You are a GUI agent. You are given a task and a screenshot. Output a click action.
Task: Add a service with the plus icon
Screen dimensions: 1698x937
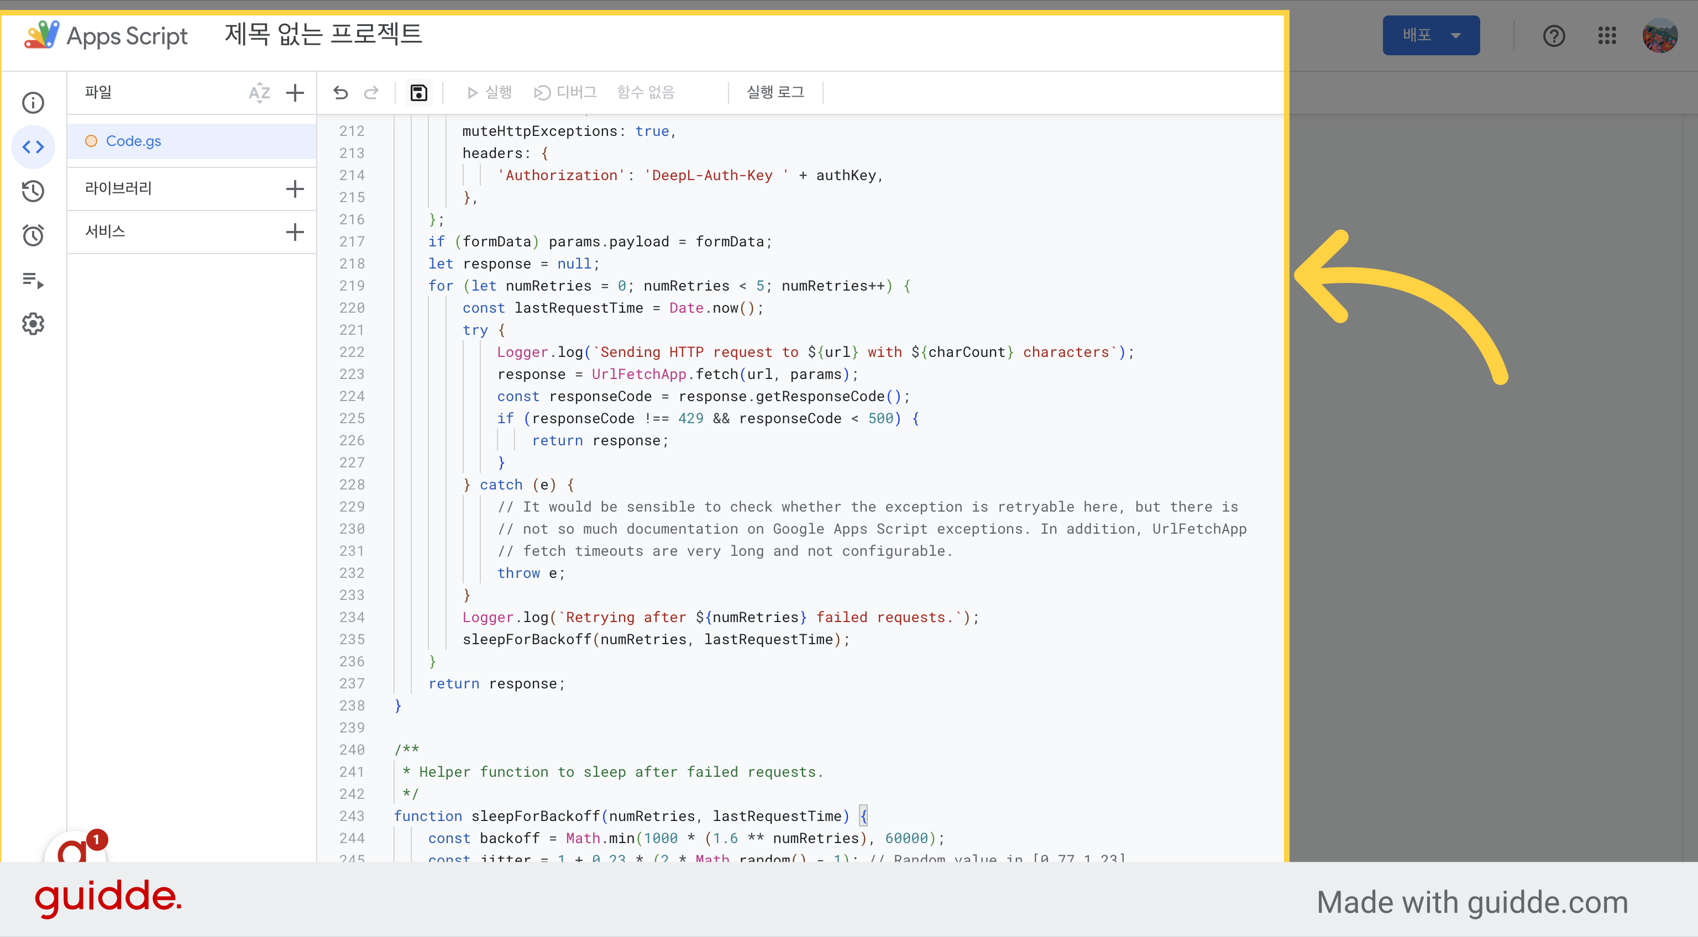[x=295, y=231]
